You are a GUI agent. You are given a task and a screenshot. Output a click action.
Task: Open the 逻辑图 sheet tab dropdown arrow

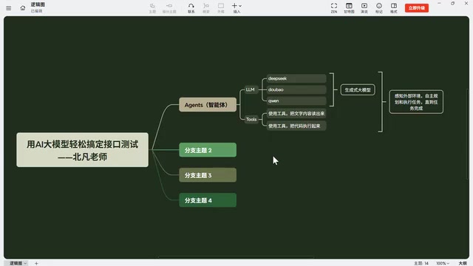point(25,263)
